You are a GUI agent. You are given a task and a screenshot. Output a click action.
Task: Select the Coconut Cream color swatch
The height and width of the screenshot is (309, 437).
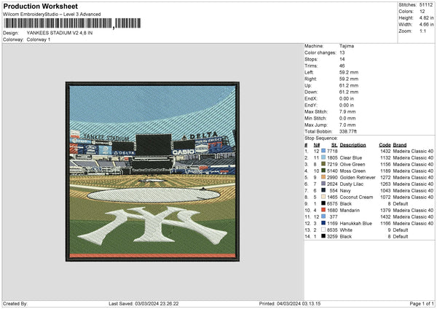tap(323, 197)
